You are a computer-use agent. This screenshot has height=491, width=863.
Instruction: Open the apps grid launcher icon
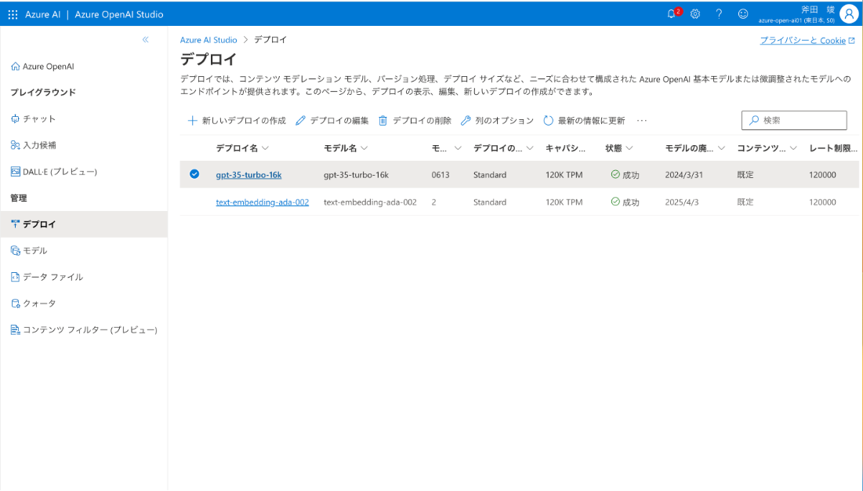pyautogui.click(x=13, y=14)
